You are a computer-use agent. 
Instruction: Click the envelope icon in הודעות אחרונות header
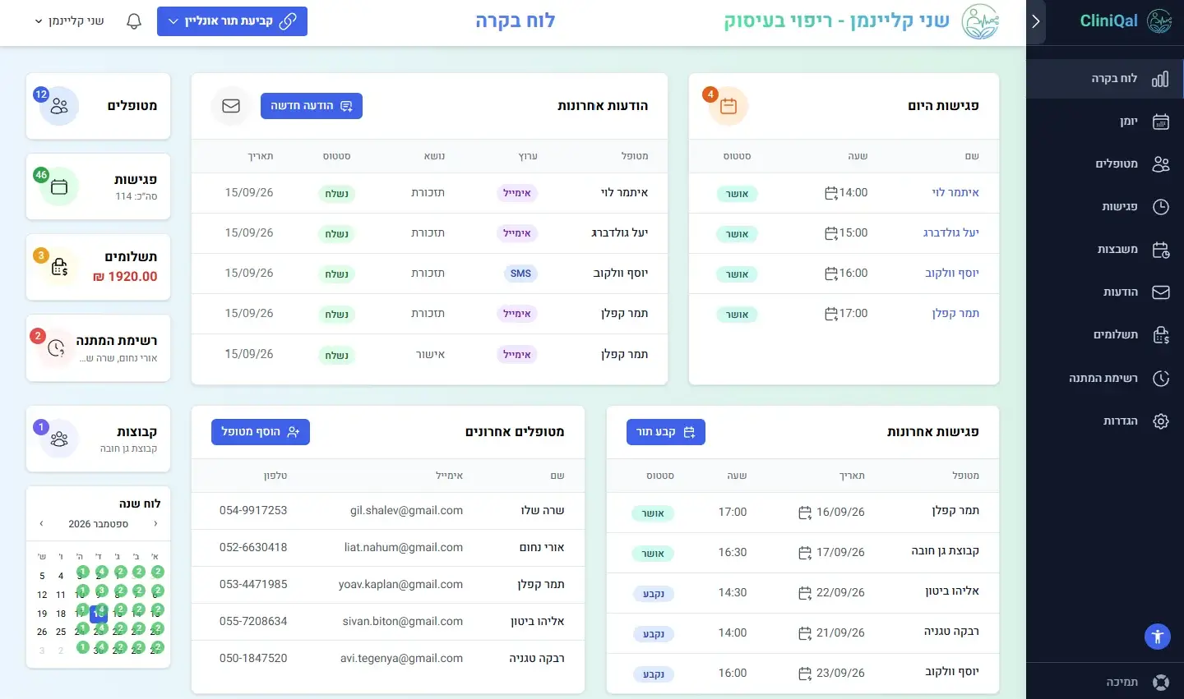point(231,106)
